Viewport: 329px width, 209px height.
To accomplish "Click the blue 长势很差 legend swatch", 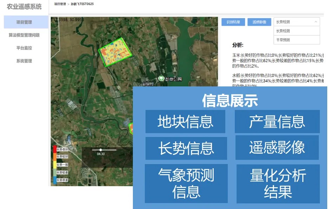I will pyautogui.click(x=54, y=180).
